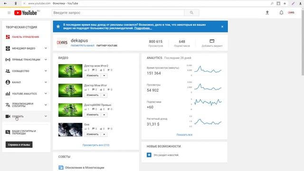Click the community people icon
Image resolution: width=304 pixels, height=171 pixels.
coord(8,71)
